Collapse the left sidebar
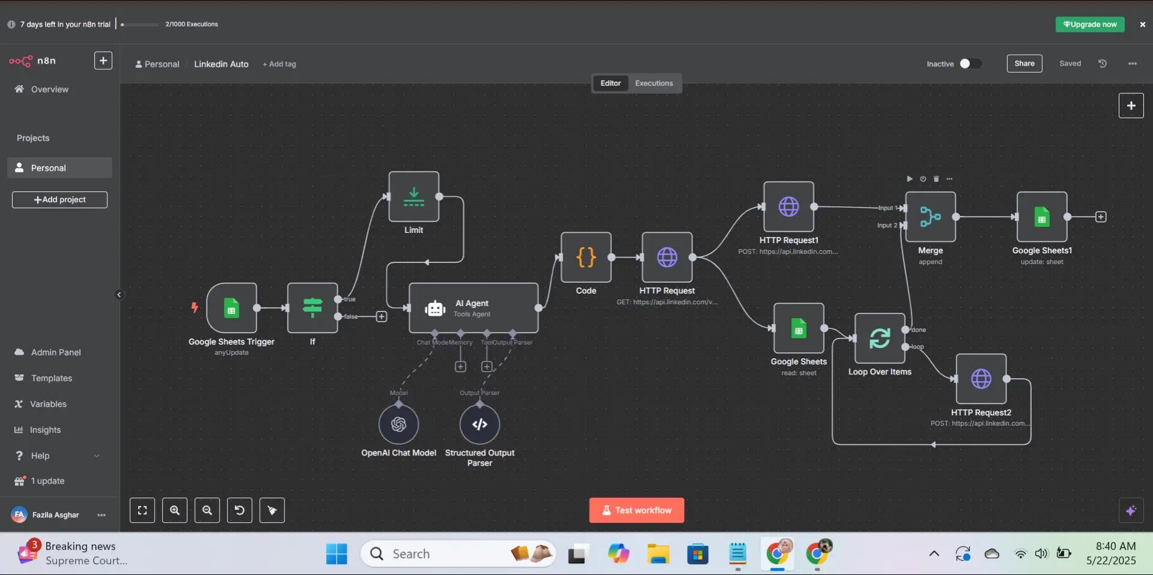Viewport: 1153px width, 575px height. coord(119,295)
